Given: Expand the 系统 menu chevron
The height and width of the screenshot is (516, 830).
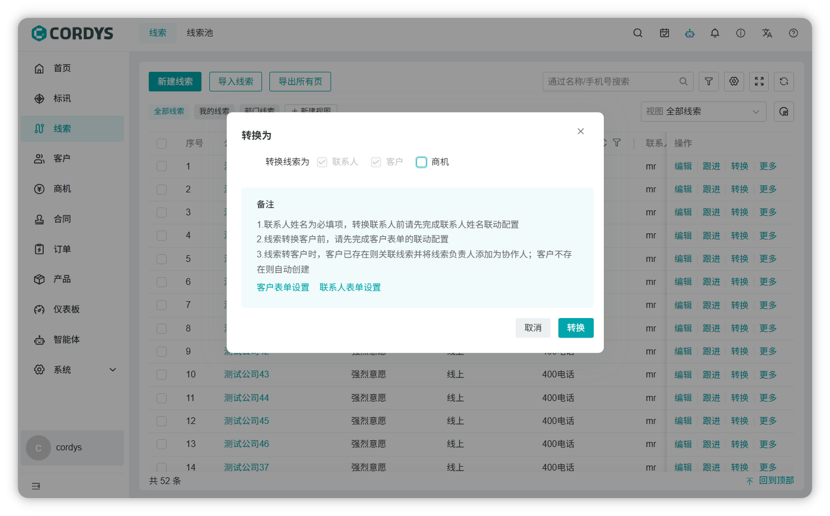Looking at the screenshot, I should tap(113, 370).
